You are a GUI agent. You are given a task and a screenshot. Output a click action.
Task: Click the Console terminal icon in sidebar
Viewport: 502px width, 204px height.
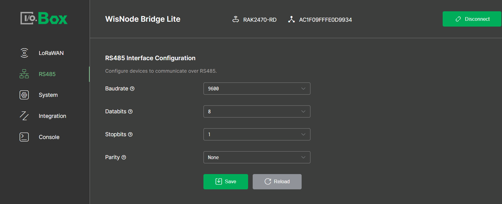pos(24,137)
